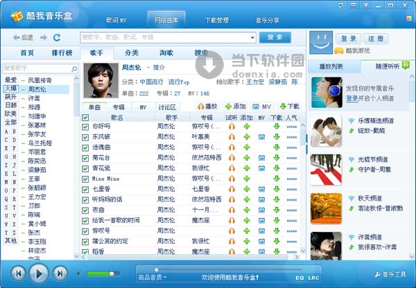The height and width of the screenshot is (288, 416).
Task: Click the 登录 login button
Action: 348,39
